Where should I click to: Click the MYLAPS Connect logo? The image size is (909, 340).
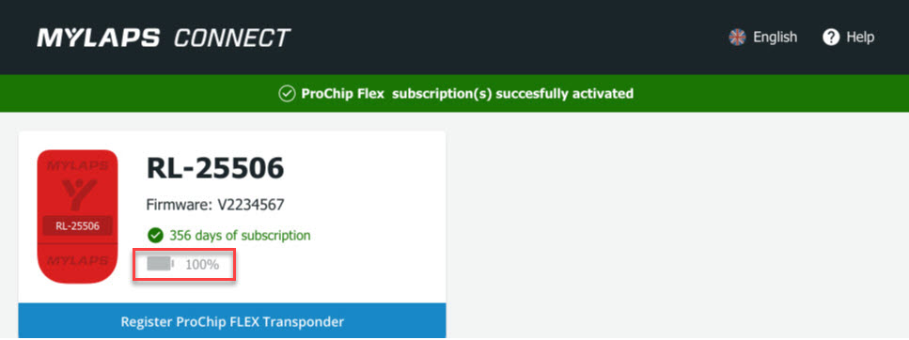164,38
